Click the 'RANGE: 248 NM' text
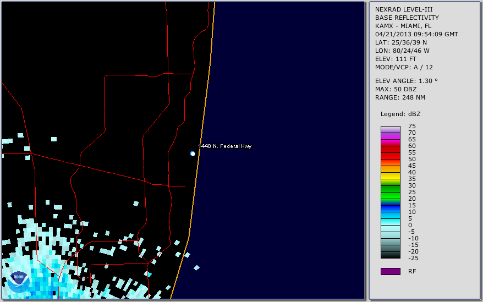 pyautogui.click(x=400, y=98)
